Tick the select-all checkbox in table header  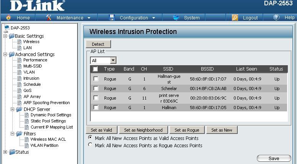tap(95, 69)
